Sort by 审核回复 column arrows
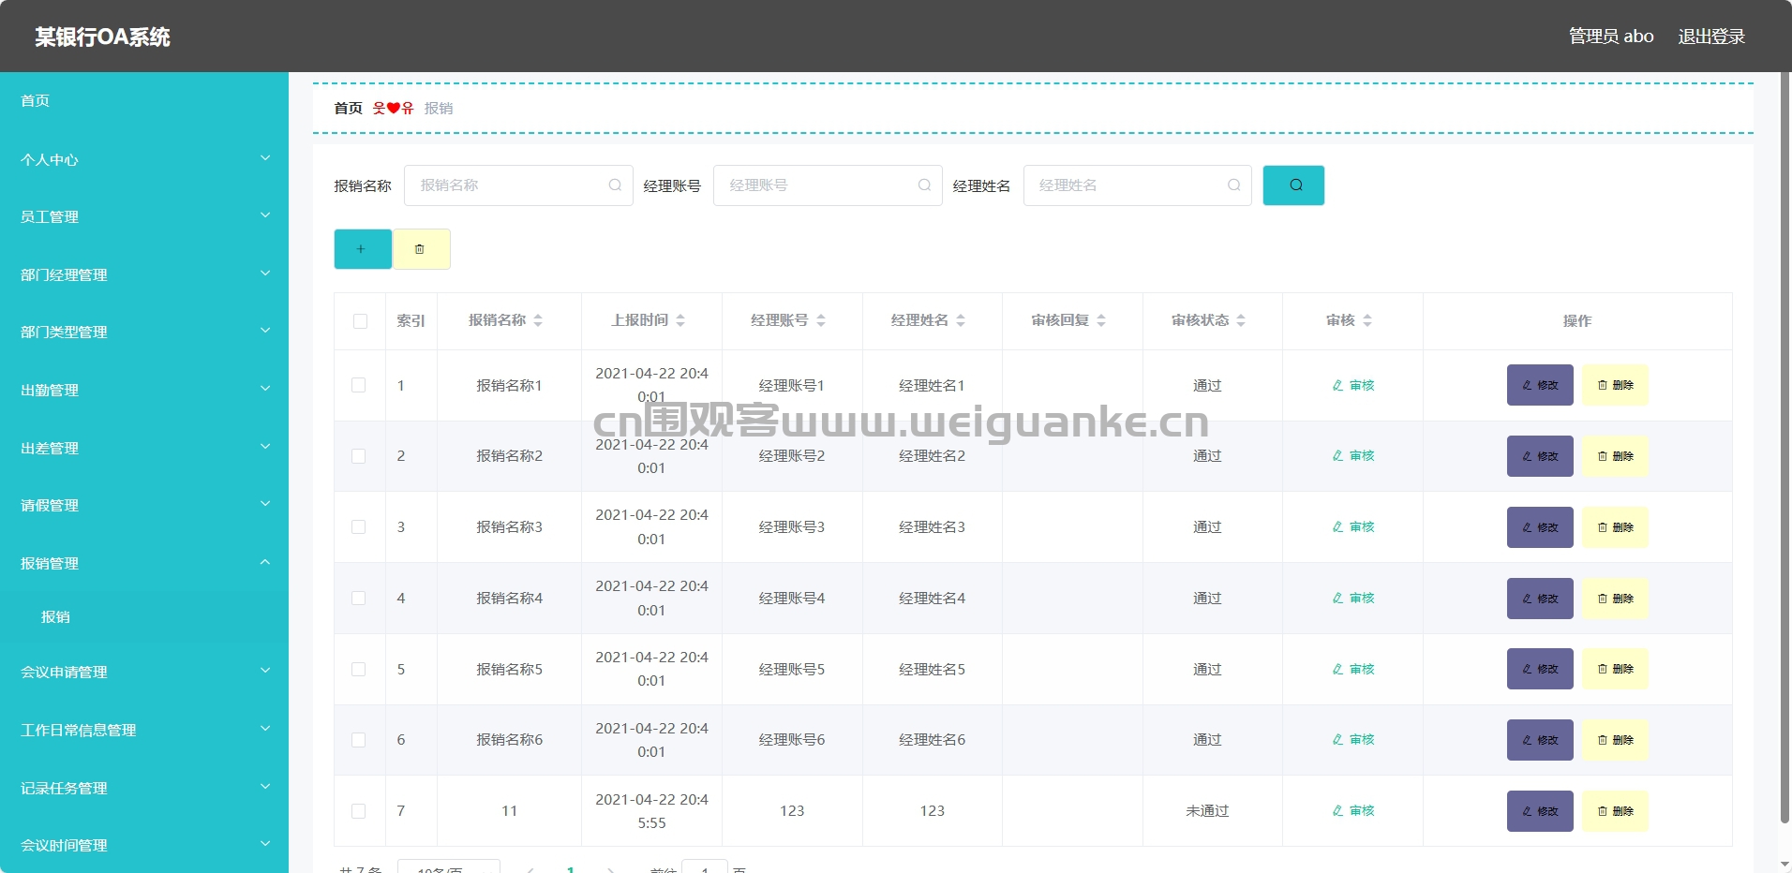Viewport: 1792px width, 873px height. coord(1101,320)
